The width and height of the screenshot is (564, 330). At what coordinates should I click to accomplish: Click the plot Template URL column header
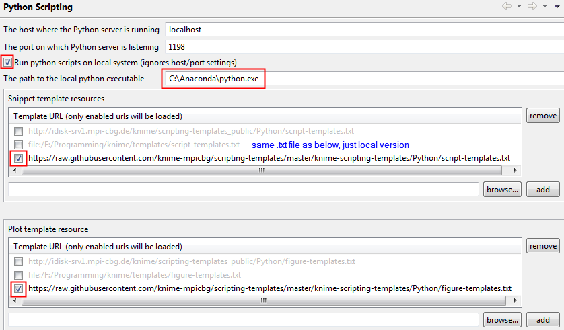coord(265,247)
